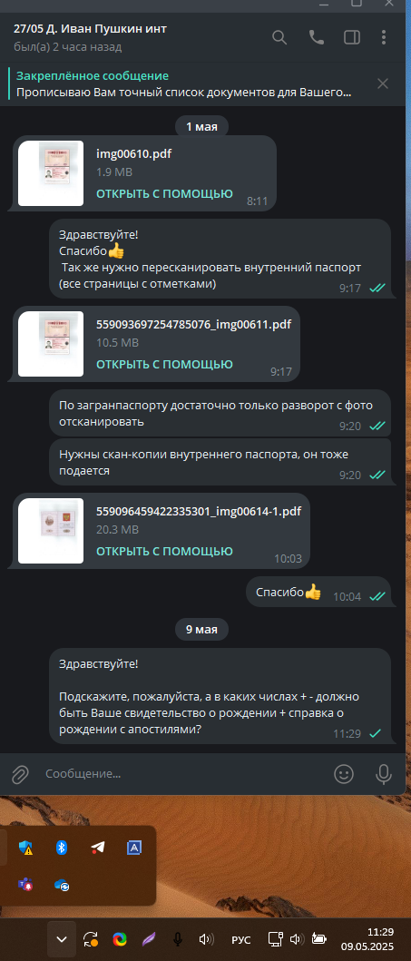Open the img00614-1.pdf file thumbnail
The height and width of the screenshot is (961, 411).
point(51,531)
